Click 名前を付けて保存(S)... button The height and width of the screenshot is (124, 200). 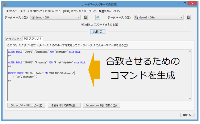click(x=64, y=105)
